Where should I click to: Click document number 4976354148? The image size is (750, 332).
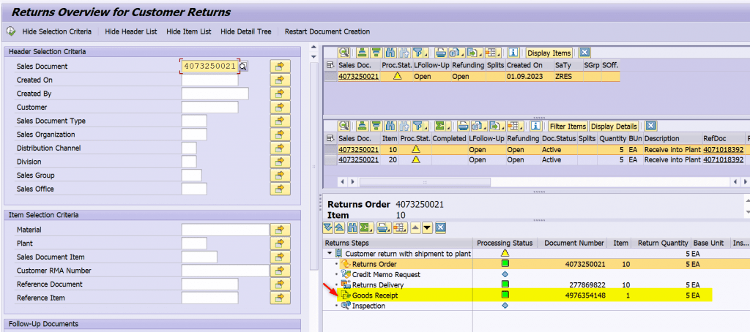[585, 295]
